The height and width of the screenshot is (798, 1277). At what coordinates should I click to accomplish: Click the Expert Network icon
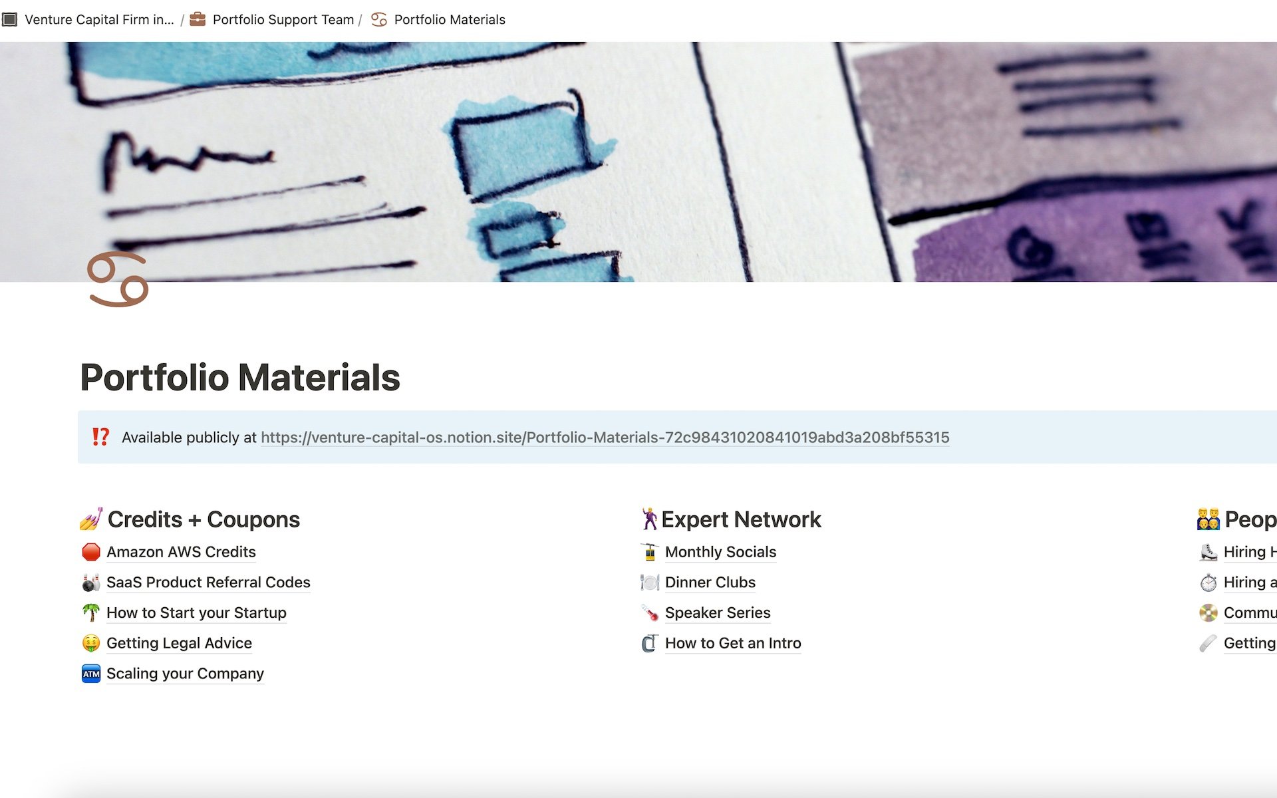click(x=649, y=519)
